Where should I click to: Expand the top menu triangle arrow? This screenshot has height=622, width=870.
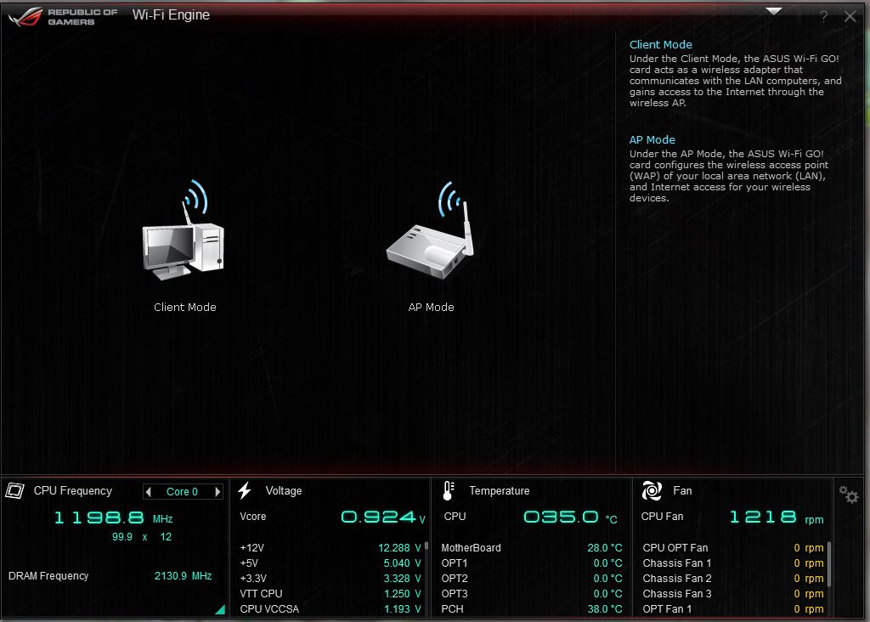pyautogui.click(x=773, y=11)
